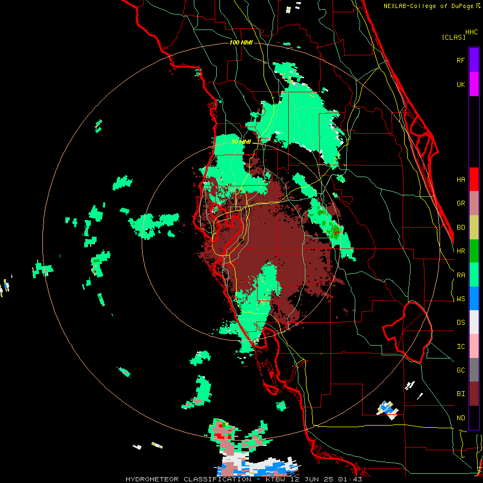Screen dimensions: 483x483
Task: Click the white DS legend color swatch
Action: tap(474, 322)
